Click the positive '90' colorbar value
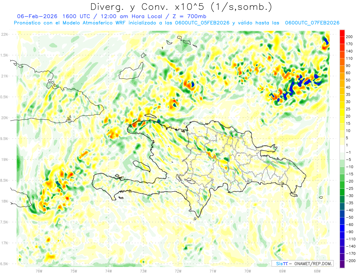This screenshot has height=275, width=356. point(348,66)
